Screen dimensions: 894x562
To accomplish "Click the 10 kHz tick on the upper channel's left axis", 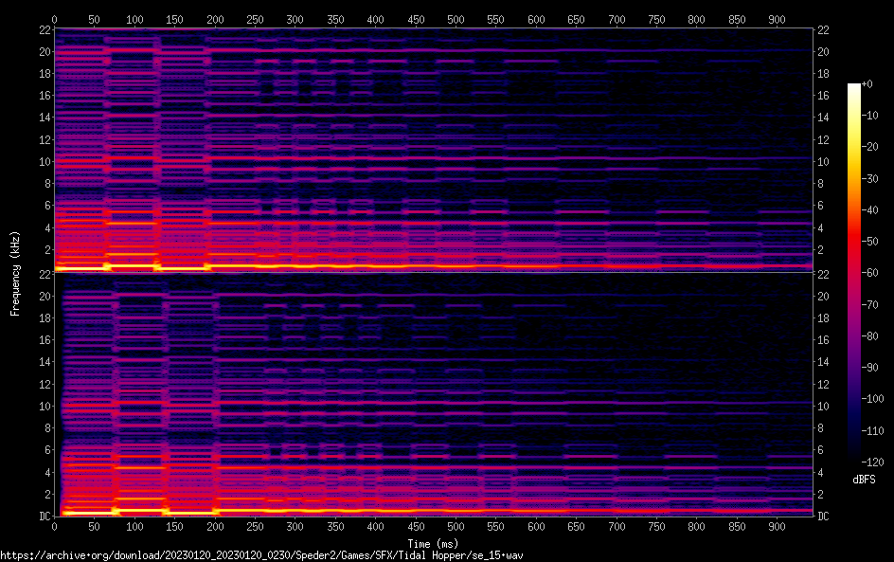I will point(43,162).
